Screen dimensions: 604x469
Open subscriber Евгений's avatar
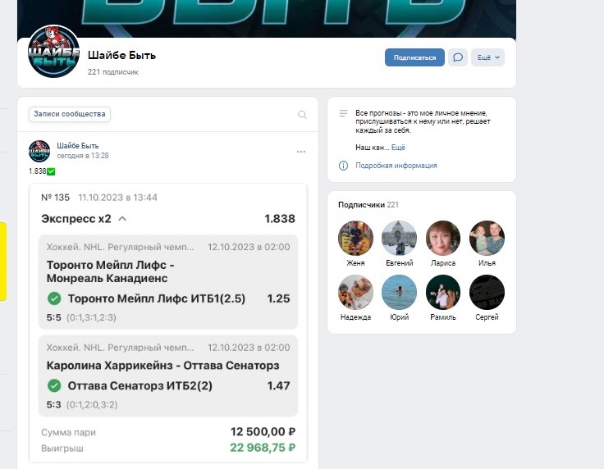pyautogui.click(x=399, y=238)
